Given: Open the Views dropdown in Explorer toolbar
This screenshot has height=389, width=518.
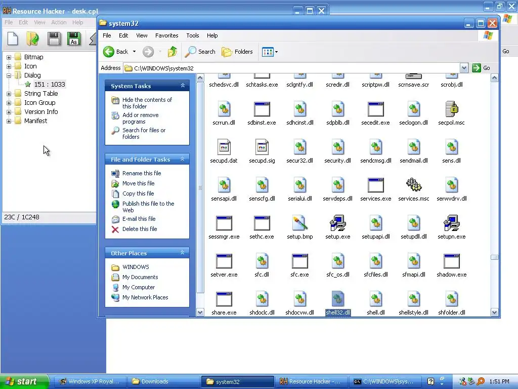Looking at the screenshot, I should tap(277, 52).
